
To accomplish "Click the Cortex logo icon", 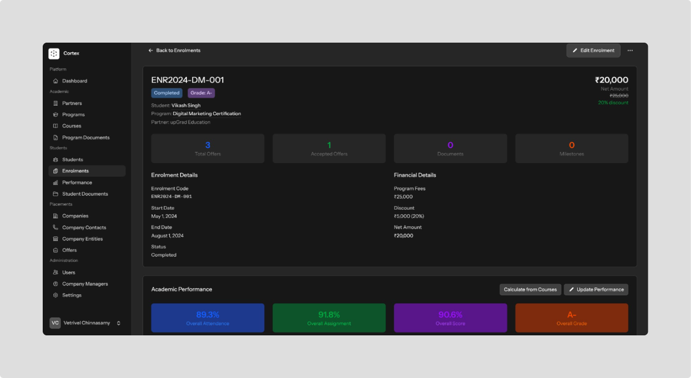I will (x=54, y=53).
